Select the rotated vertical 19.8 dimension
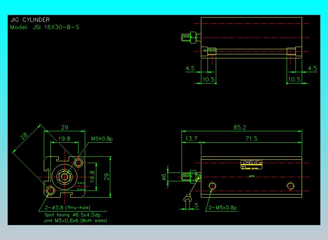Viewport: 328px width, 240px height. click(x=92, y=177)
